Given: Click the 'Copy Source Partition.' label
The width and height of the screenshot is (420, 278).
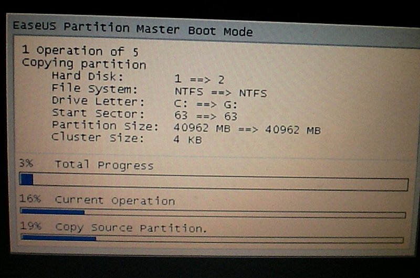Looking at the screenshot, I should point(131,228).
